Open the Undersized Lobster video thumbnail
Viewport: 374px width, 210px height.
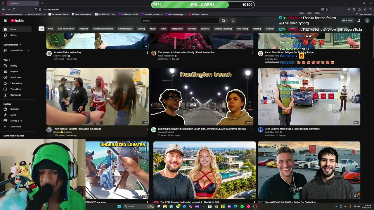point(117,170)
